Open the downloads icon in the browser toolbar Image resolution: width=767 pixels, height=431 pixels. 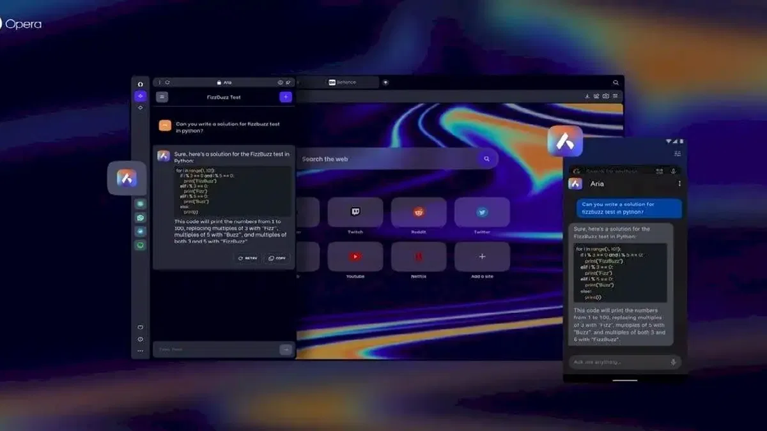click(587, 96)
